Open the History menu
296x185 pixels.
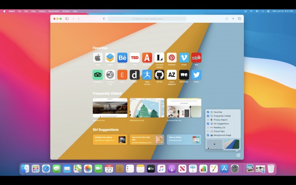(x=42, y=11)
